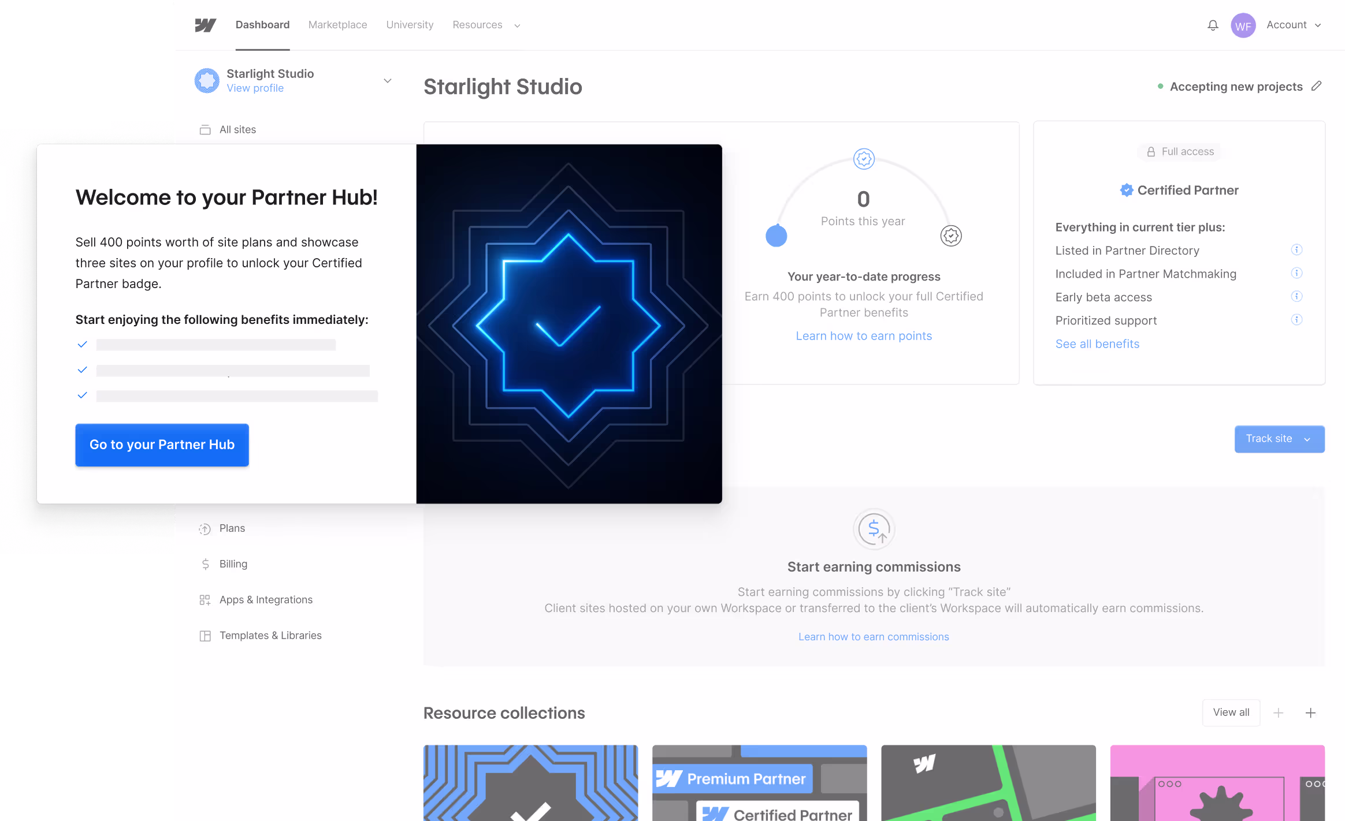
Task: Click Go to your Partner Hub button
Action: (x=162, y=445)
